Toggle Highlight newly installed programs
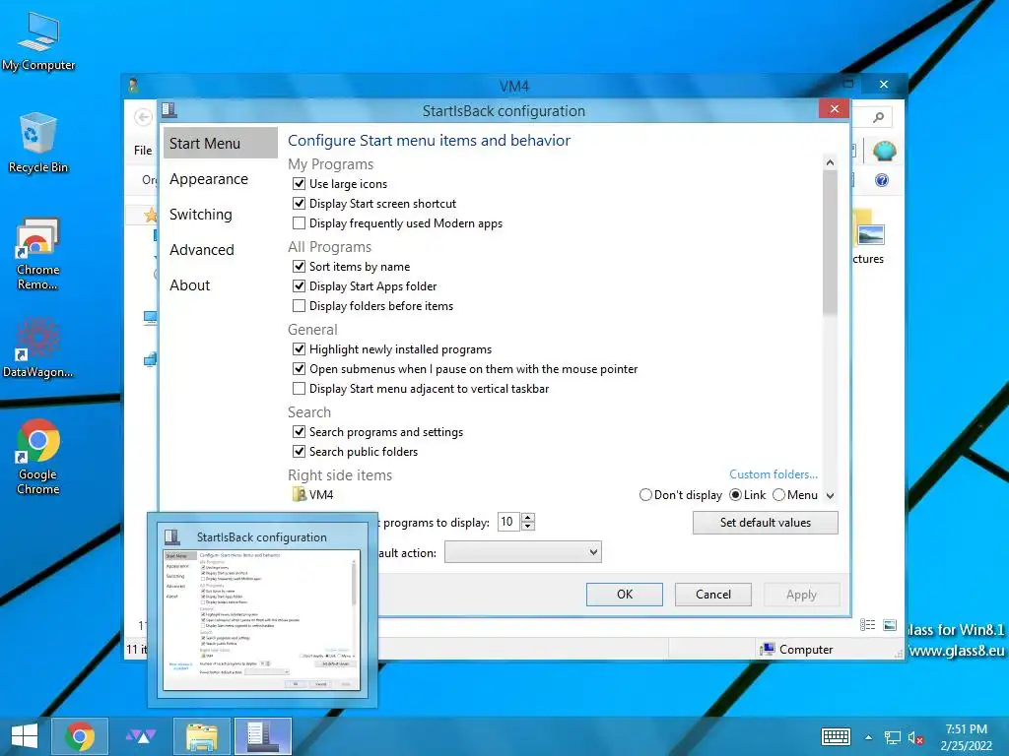The image size is (1009, 756). [x=299, y=349]
